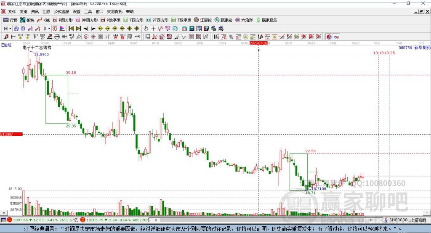Open the P四方形 tool
The height and width of the screenshot is (233, 431).
(63, 20)
